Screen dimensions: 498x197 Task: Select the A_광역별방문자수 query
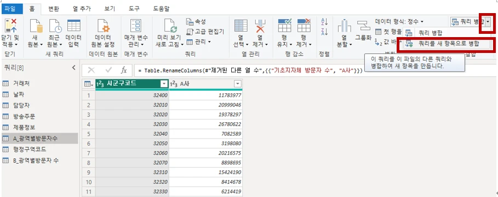(39, 138)
